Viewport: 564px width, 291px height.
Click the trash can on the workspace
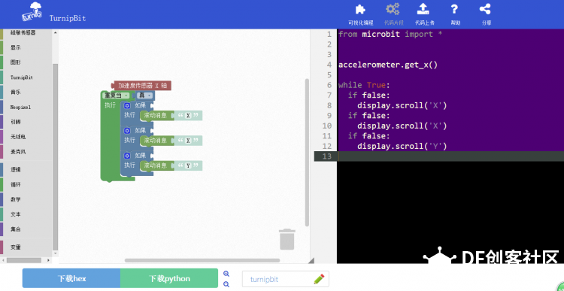point(287,239)
